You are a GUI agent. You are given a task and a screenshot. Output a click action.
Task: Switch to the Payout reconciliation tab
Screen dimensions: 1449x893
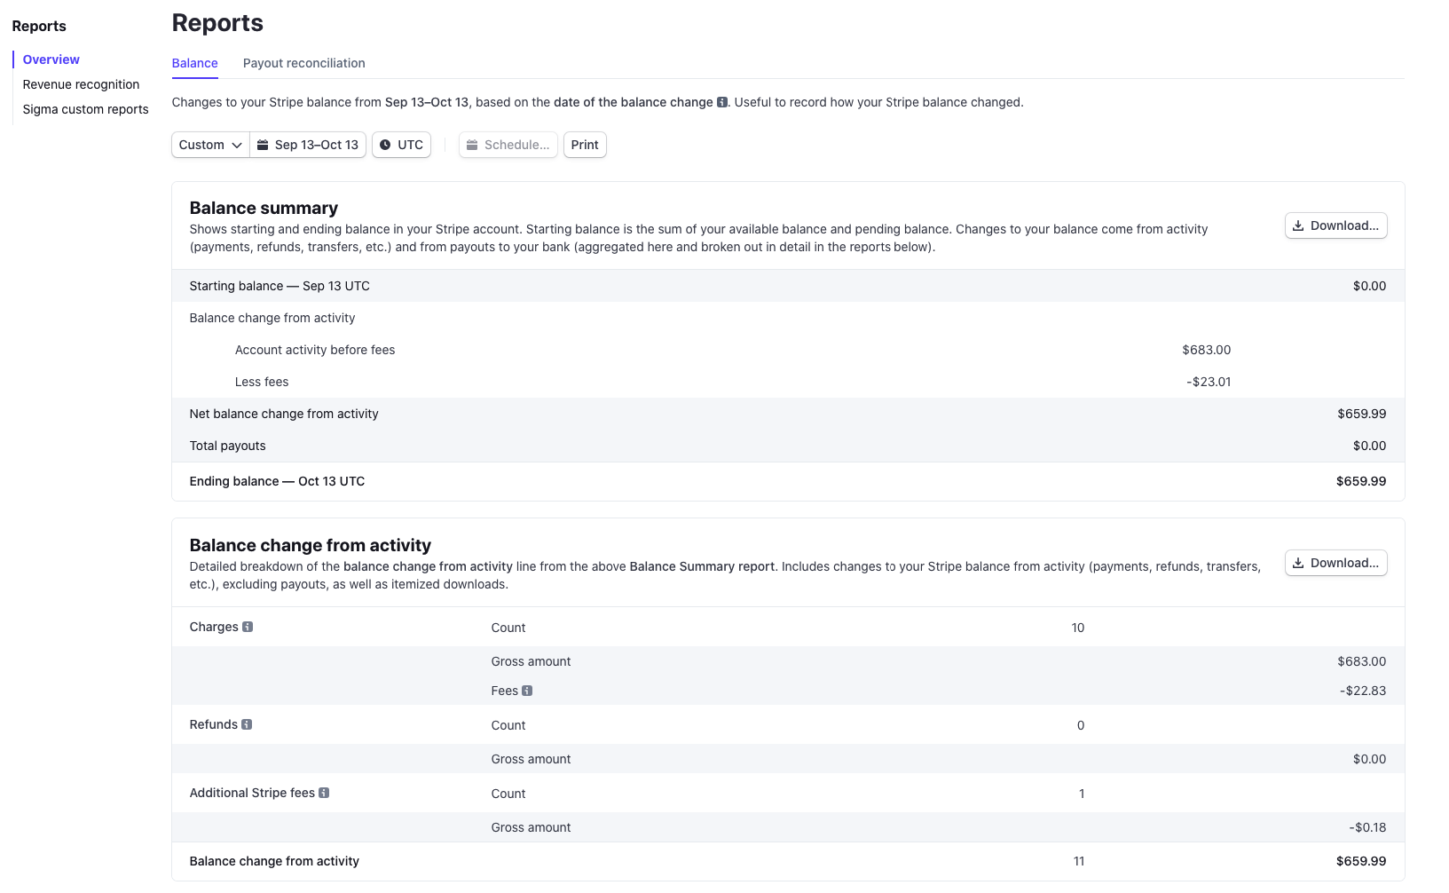pos(303,63)
